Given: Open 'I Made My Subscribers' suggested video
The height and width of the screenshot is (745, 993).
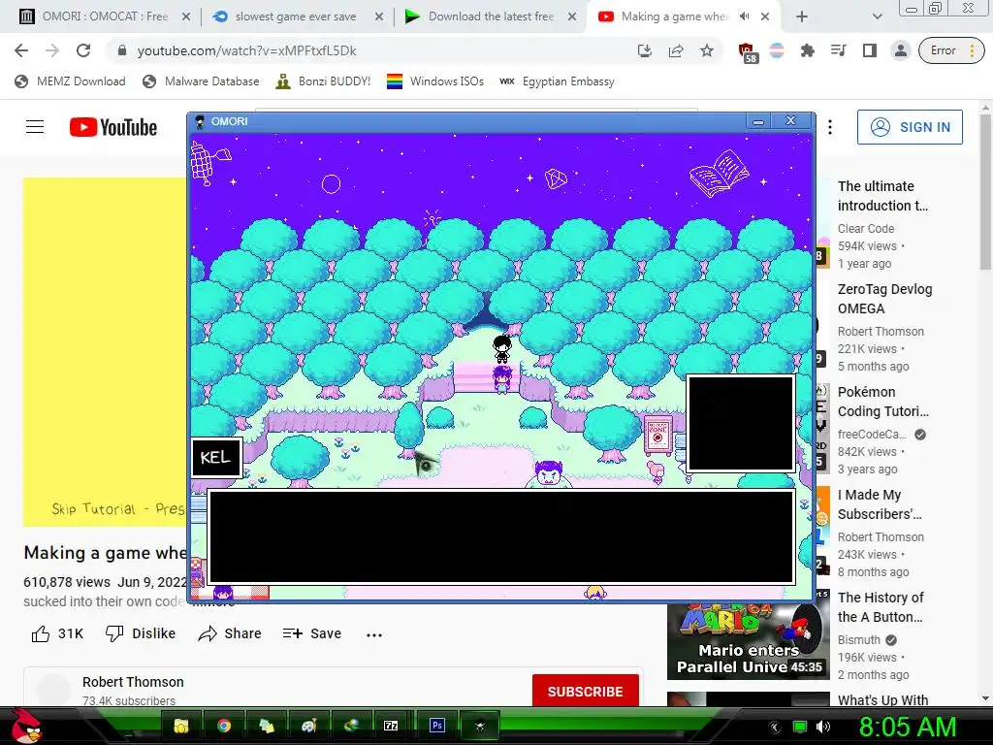Looking at the screenshot, I should (880, 504).
